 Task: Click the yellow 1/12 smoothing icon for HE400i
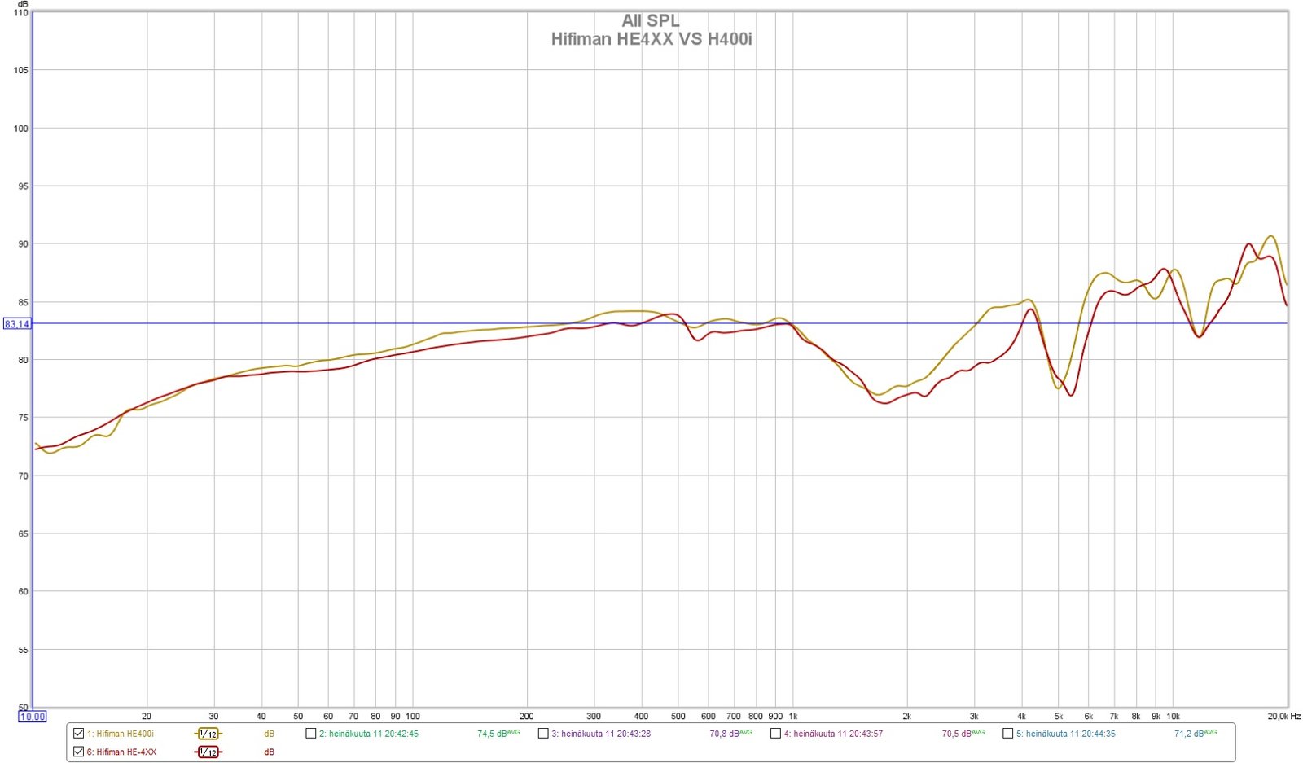click(208, 734)
